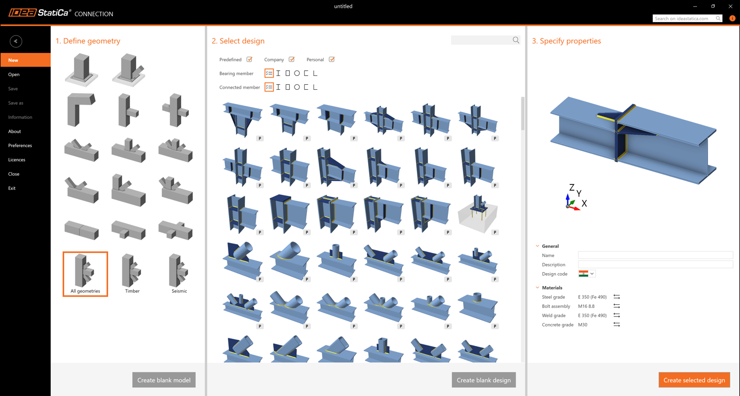This screenshot has height=396, width=740.
Task: Filter Bearing member by channel section
Action: pos(306,73)
